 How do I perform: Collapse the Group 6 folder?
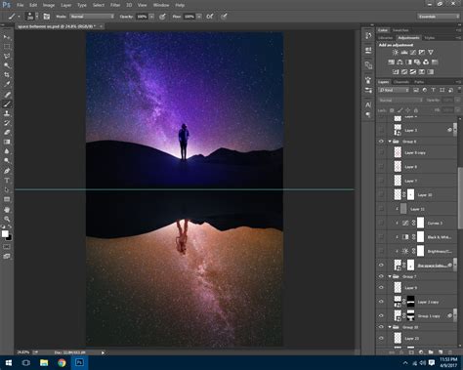coord(390,142)
